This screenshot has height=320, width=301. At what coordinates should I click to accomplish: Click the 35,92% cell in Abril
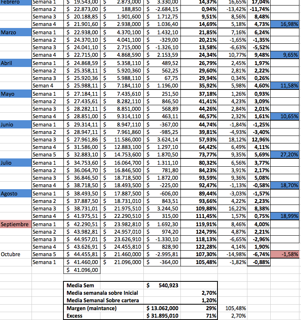199,86
